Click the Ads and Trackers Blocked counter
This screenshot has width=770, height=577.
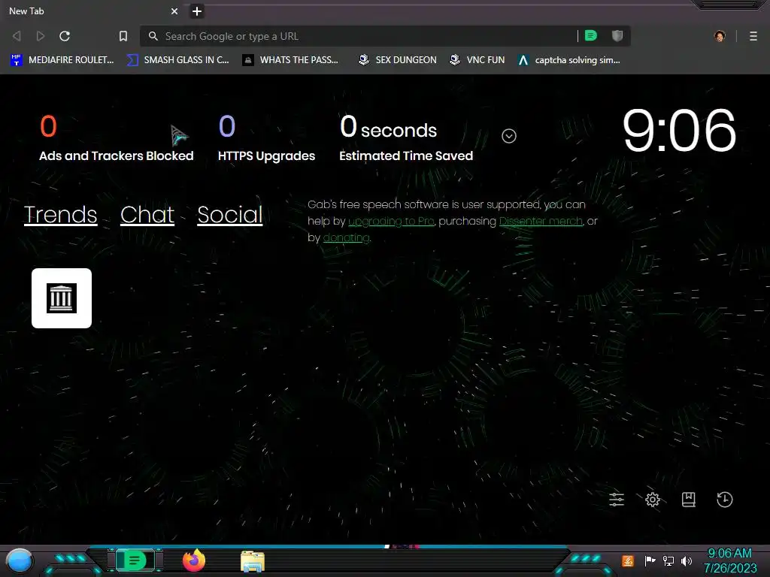tap(117, 138)
